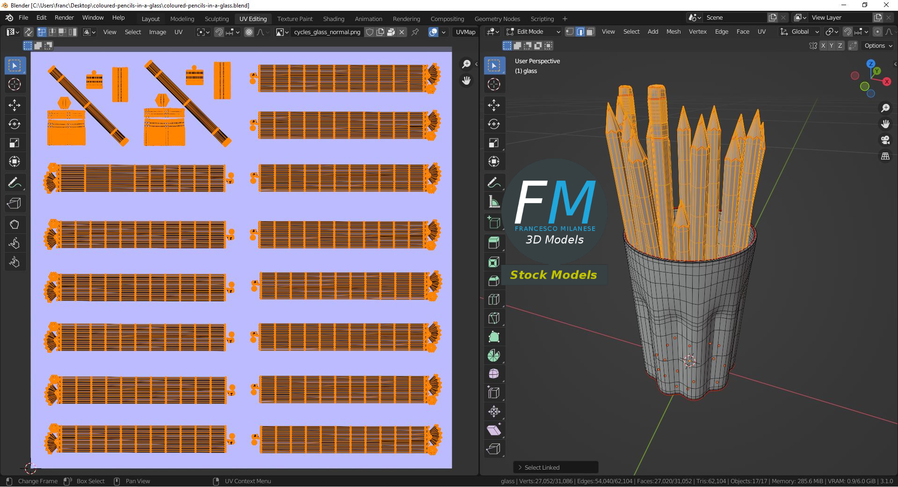The image size is (898, 487).
Task: Select the Loop Cut tool
Action: pyautogui.click(x=494, y=299)
